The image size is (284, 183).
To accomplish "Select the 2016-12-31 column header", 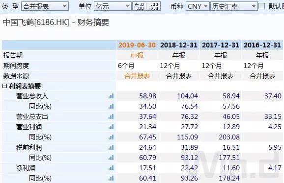I will [x=262, y=45].
